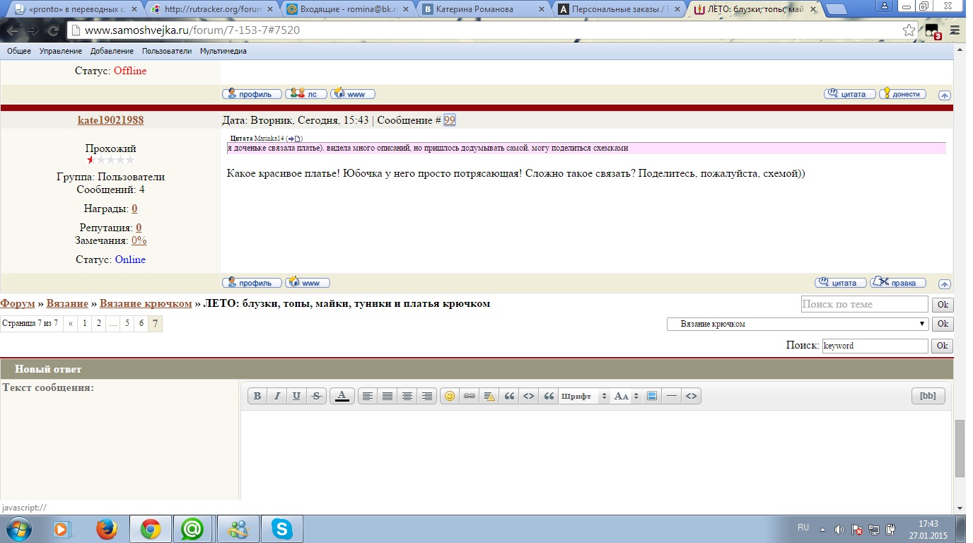The height and width of the screenshot is (543, 973).
Task: Open the Общее menu
Action: (19, 51)
